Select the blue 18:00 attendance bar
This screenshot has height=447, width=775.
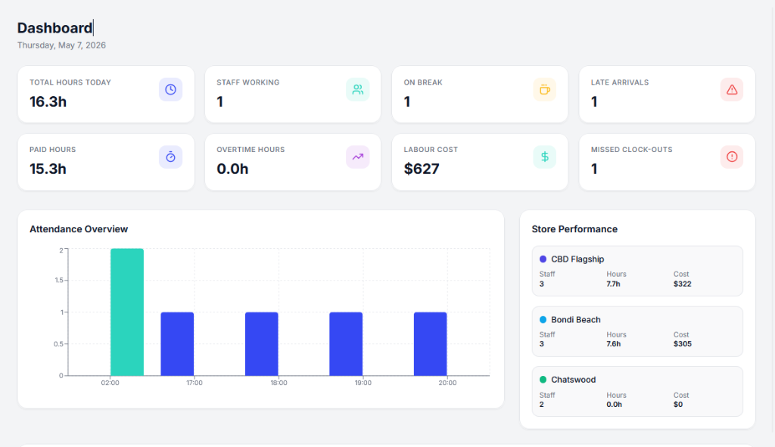(261, 344)
